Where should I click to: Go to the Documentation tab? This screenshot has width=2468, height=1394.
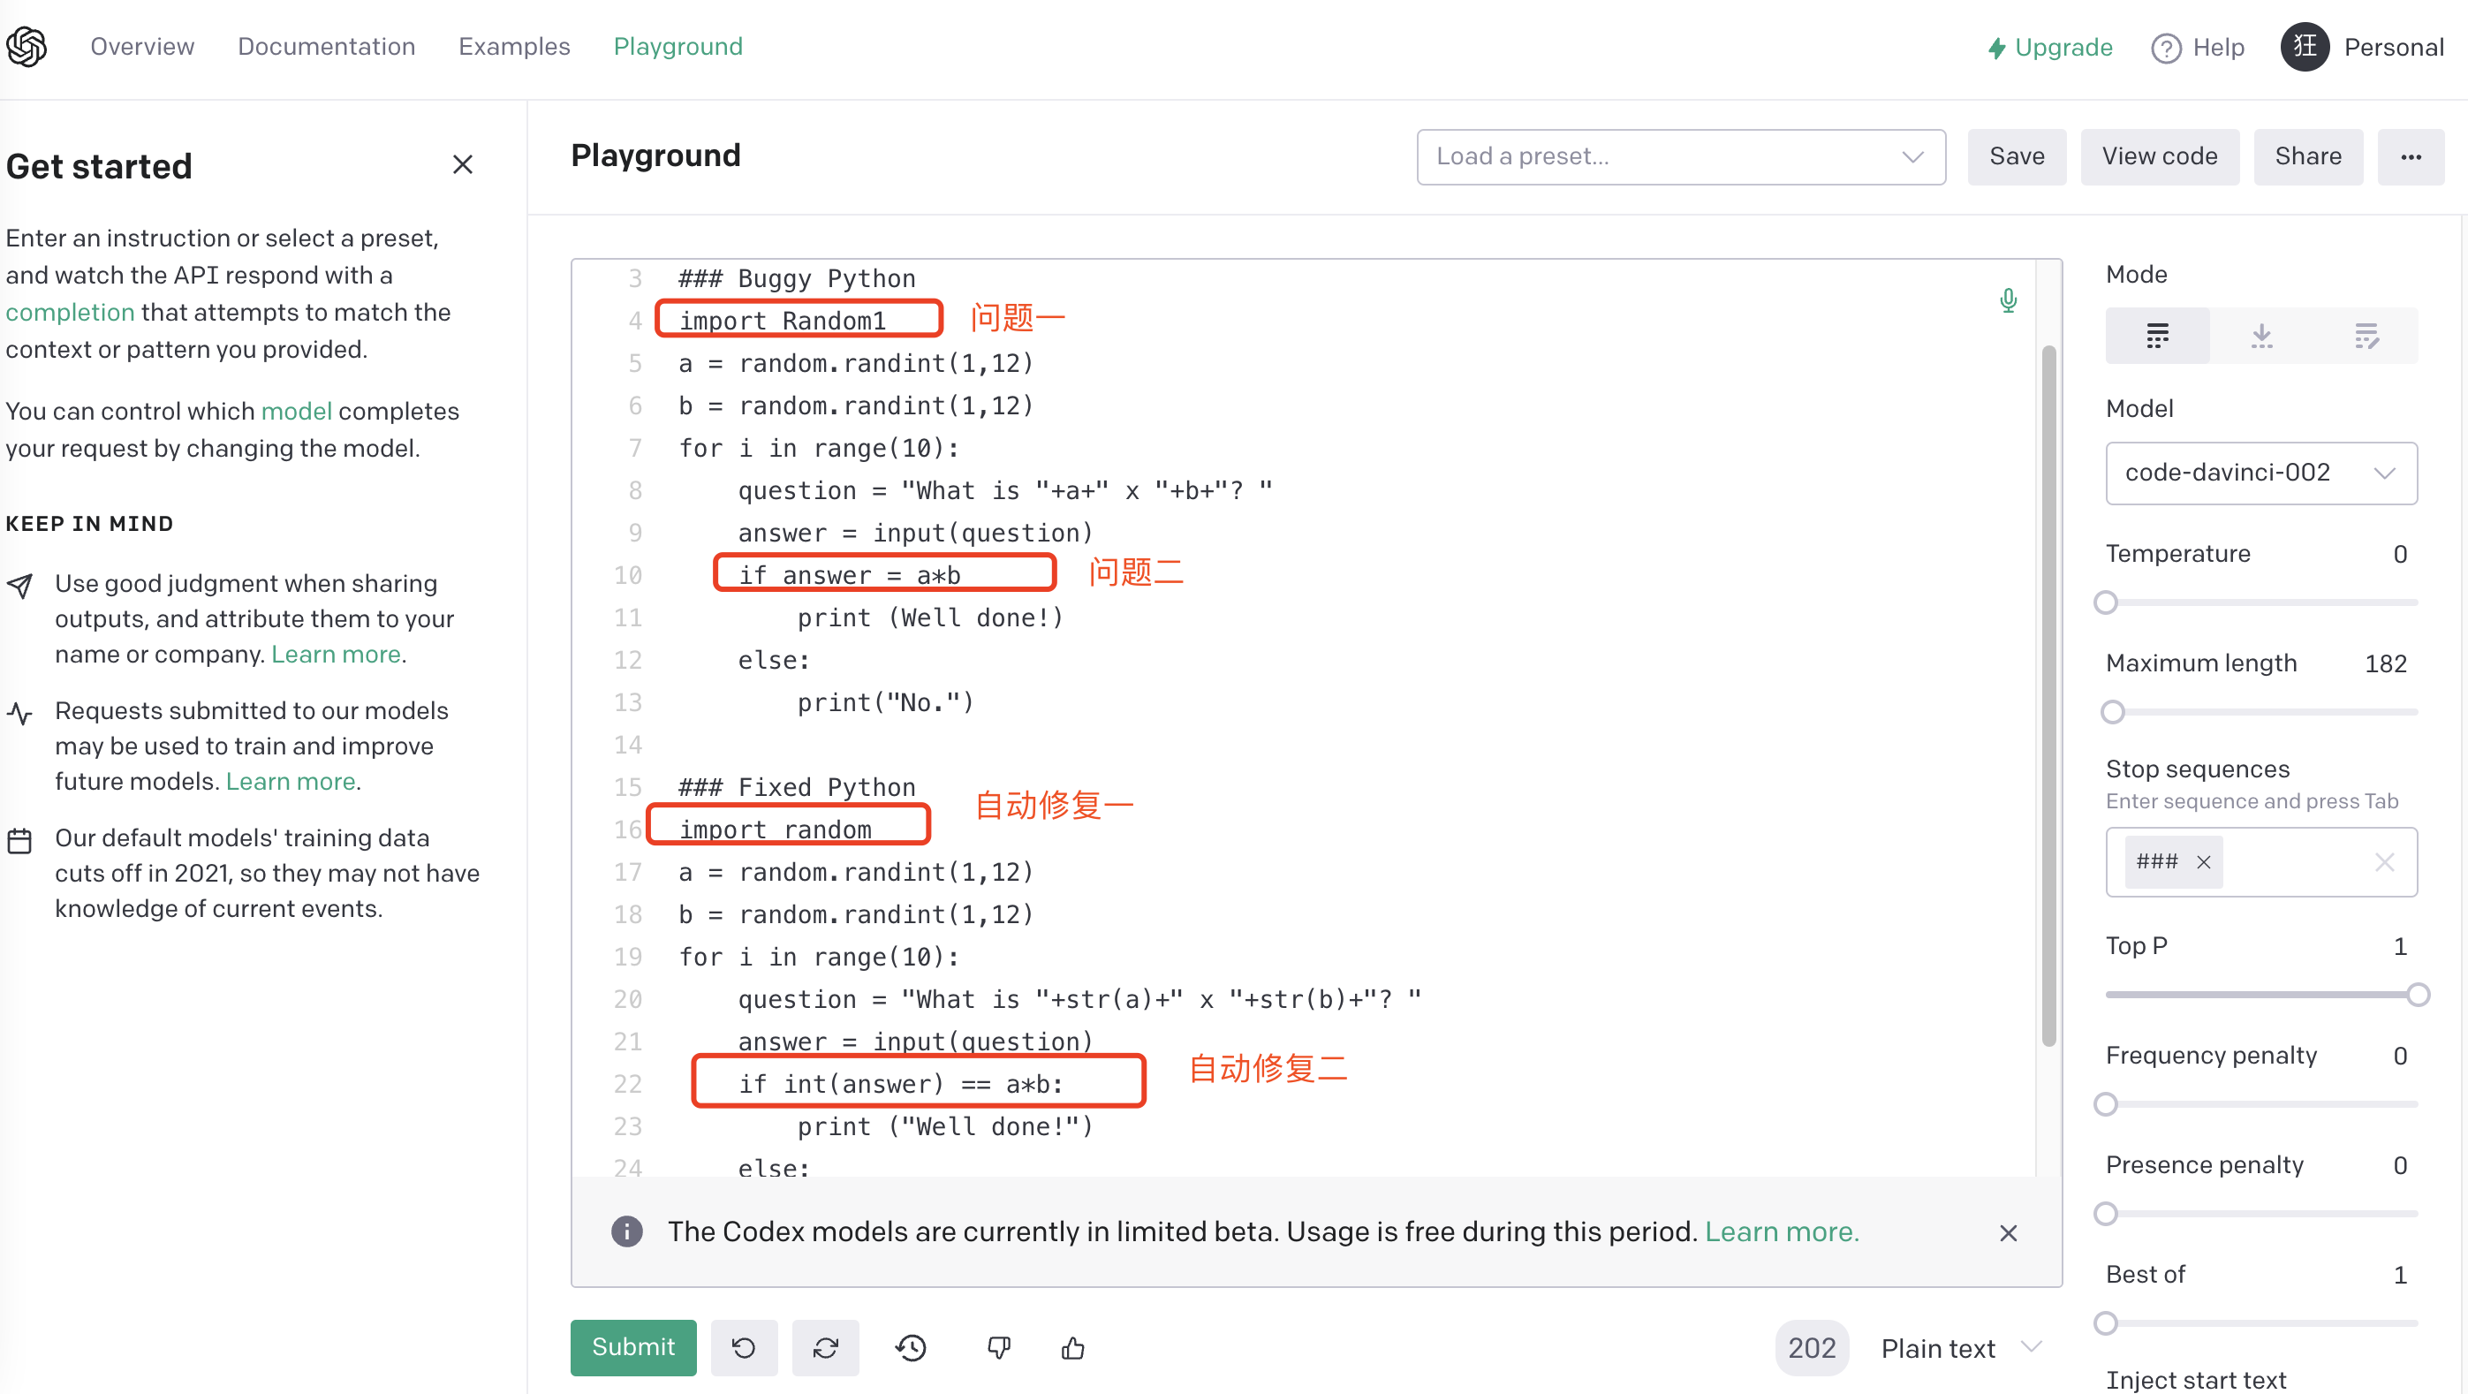coord(326,46)
